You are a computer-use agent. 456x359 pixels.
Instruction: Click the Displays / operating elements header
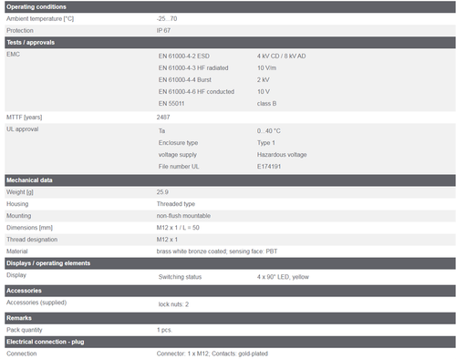coord(230,263)
